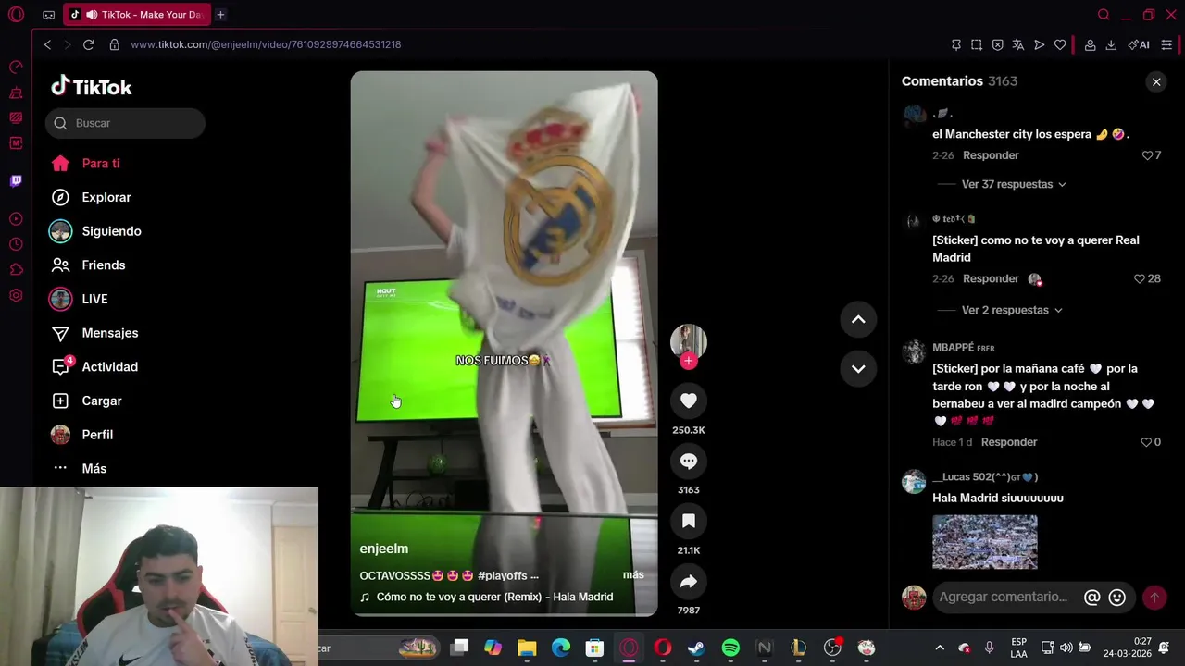Go to previous video with up arrow

[858, 319]
